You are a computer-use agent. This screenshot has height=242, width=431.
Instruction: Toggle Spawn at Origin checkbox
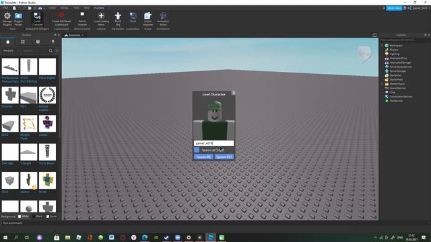[x=197, y=150]
